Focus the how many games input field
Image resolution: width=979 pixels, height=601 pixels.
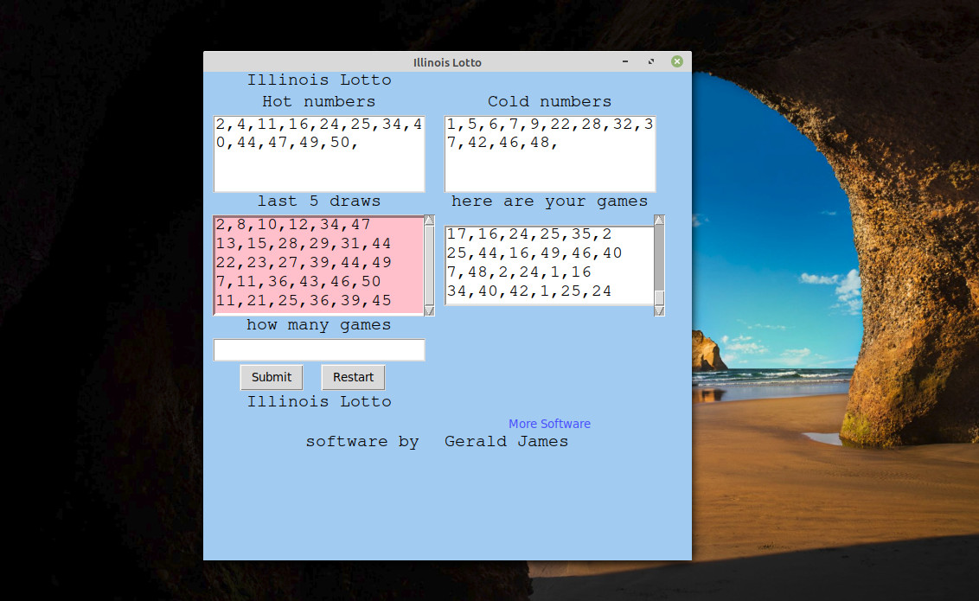319,350
